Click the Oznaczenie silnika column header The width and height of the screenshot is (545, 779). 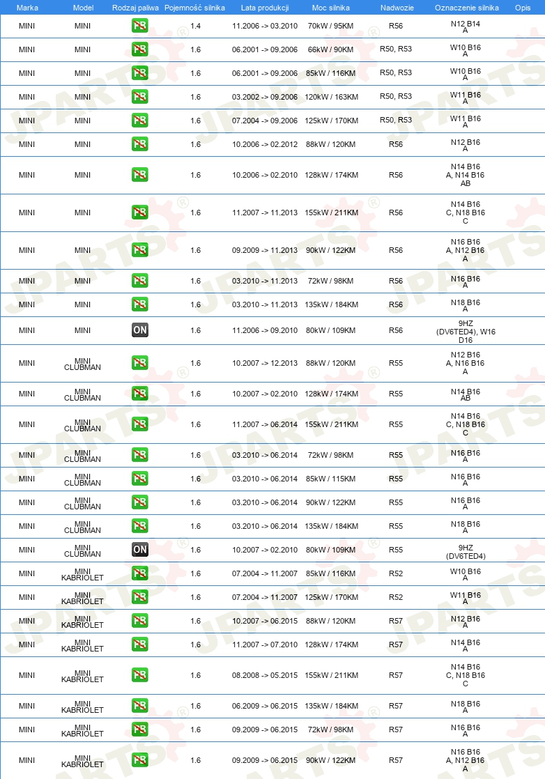click(466, 8)
